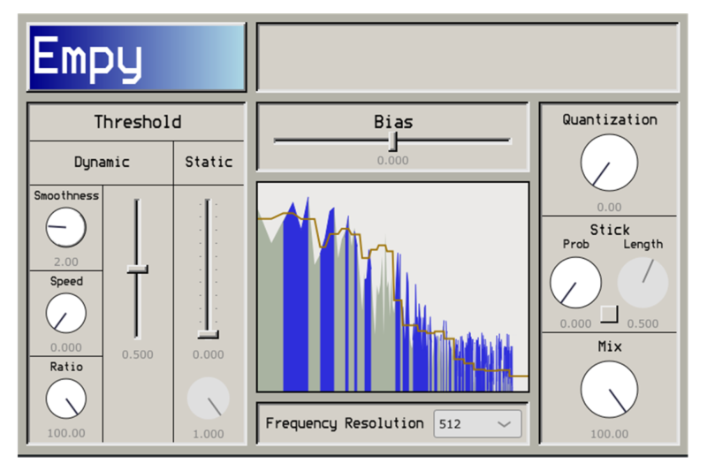This screenshot has height=471, width=707.
Task: Click the Speed knob
Action: coord(66,313)
